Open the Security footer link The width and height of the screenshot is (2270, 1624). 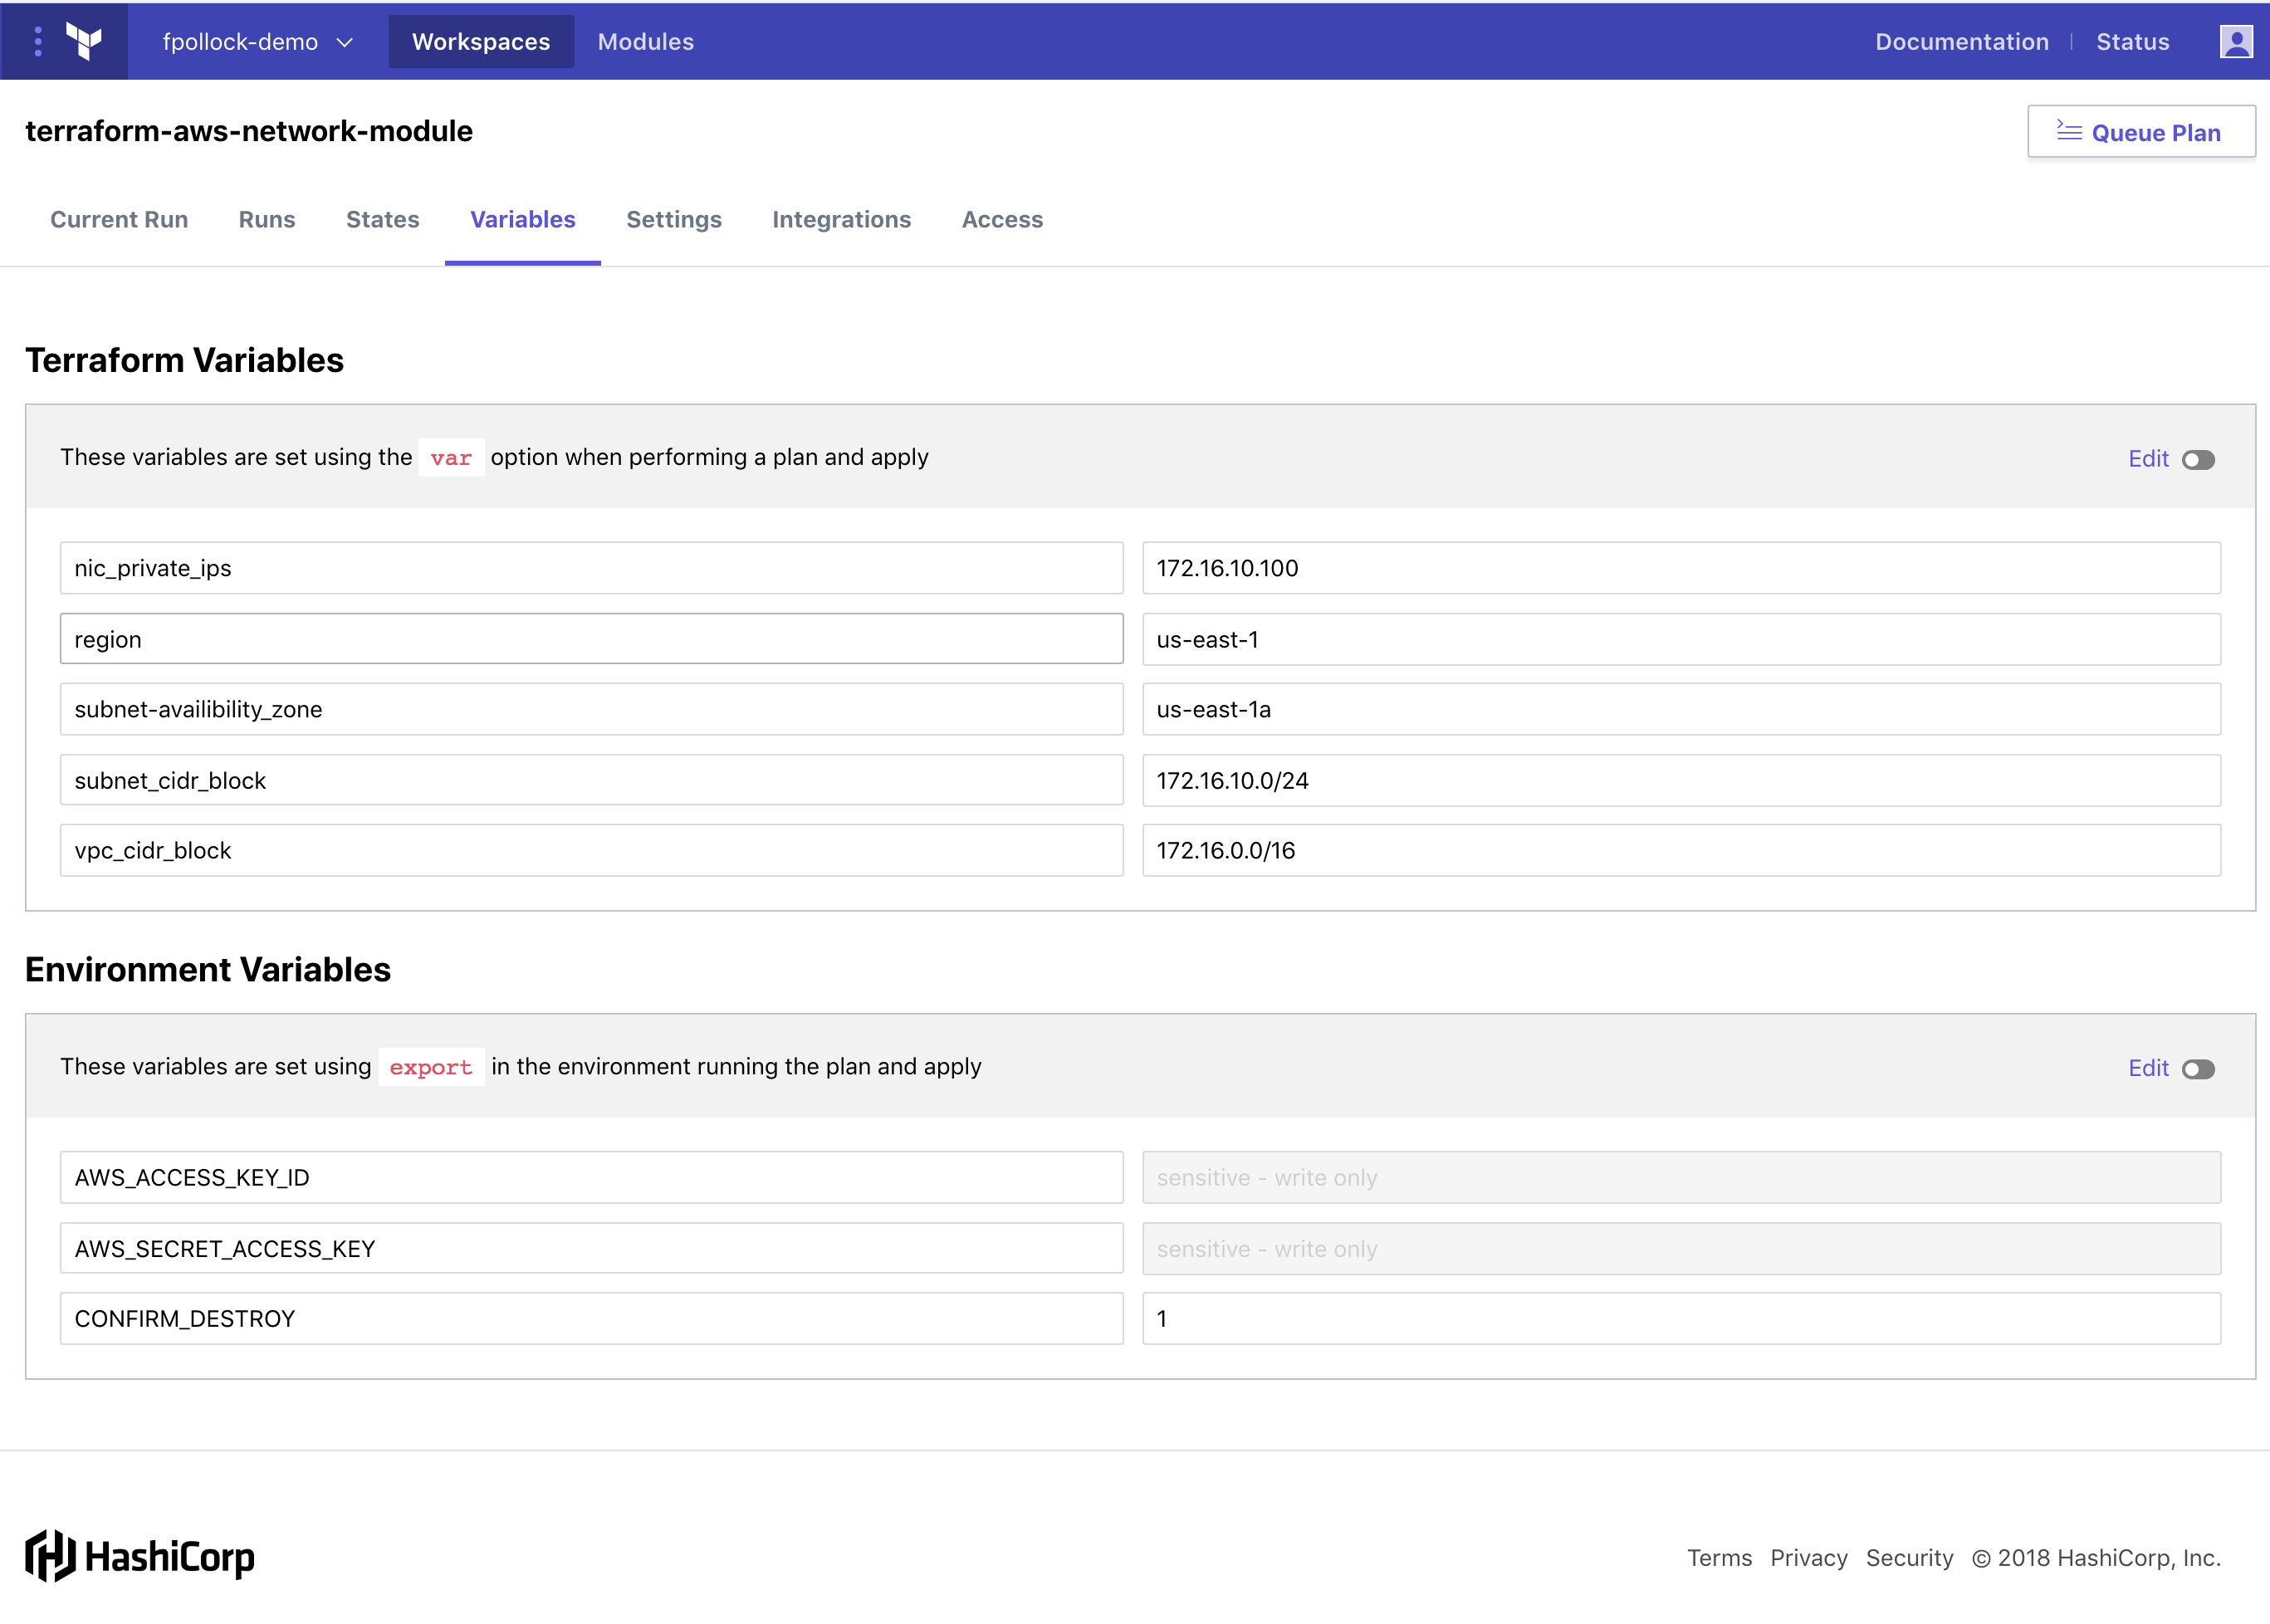pos(1908,1558)
